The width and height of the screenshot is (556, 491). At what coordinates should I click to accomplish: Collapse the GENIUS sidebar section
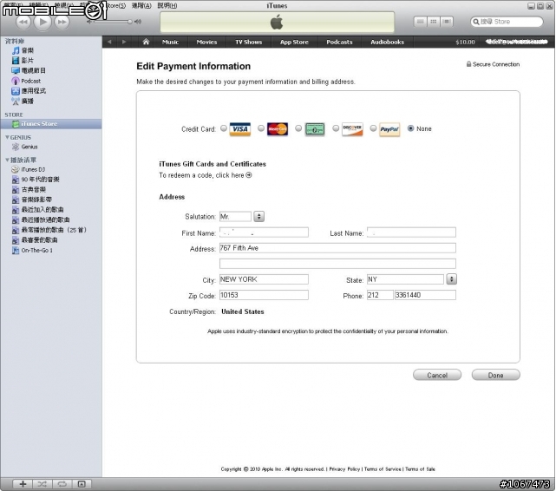coord(7,137)
